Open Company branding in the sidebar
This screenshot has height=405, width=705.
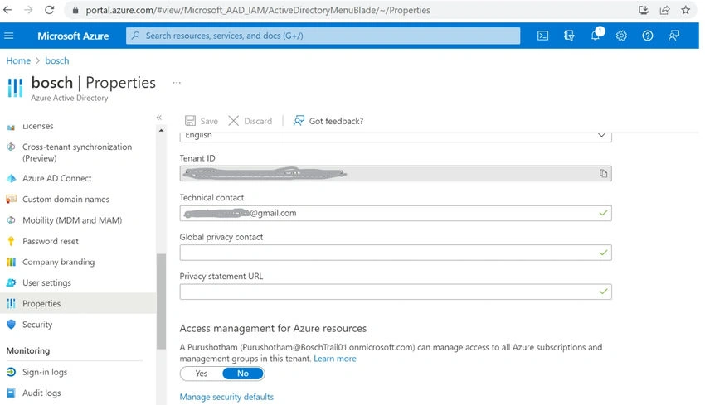58,262
